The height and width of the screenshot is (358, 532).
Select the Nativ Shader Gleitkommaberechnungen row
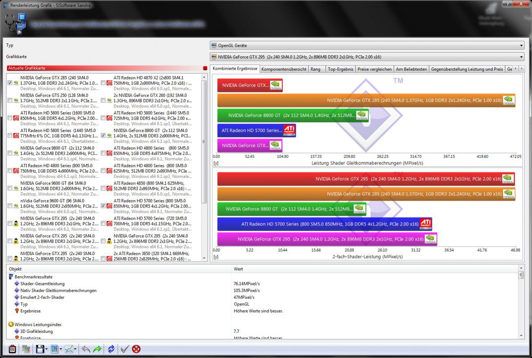tap(58, 290)
